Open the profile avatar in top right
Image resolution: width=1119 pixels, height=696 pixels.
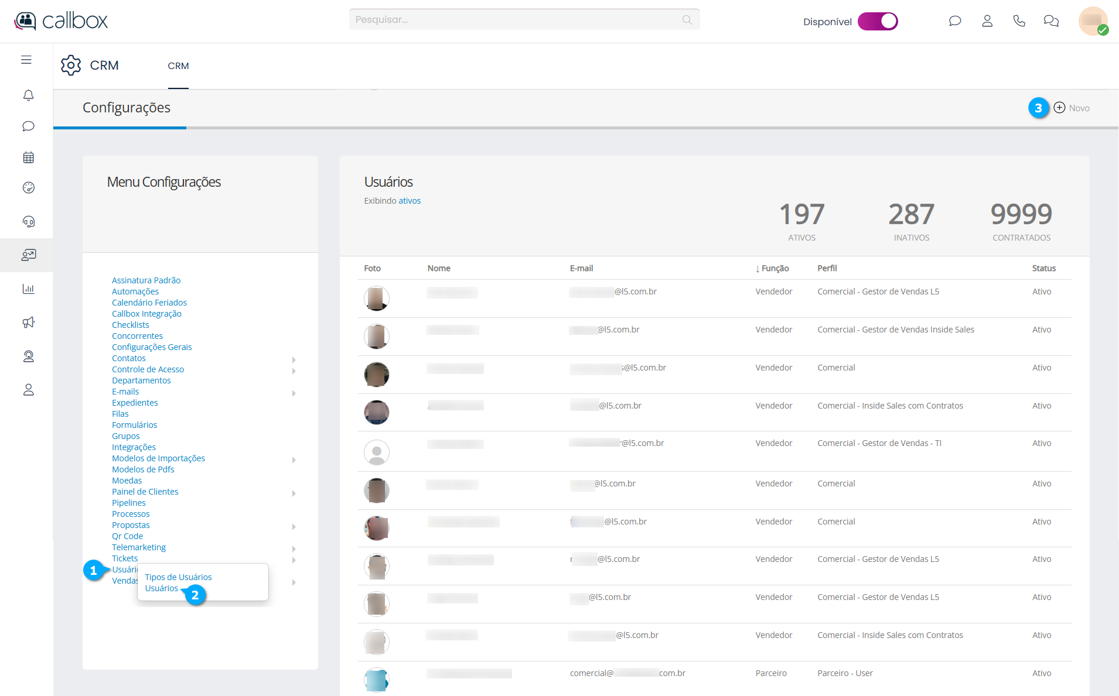1093,21
